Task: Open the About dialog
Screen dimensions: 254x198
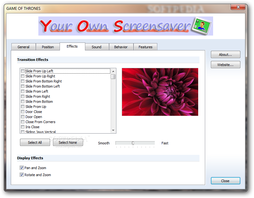Action: tap(225, 55)
